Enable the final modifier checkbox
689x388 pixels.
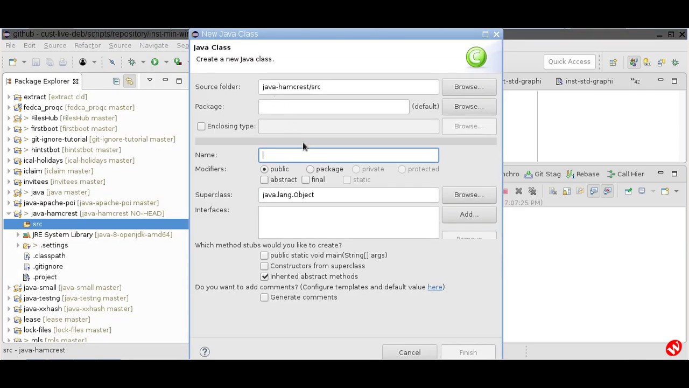point(306,180)
